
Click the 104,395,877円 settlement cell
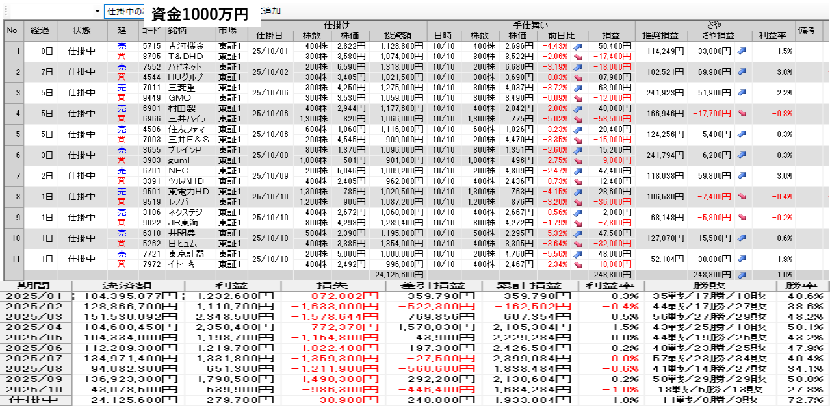pyautogui.click(x=128, y=297)
